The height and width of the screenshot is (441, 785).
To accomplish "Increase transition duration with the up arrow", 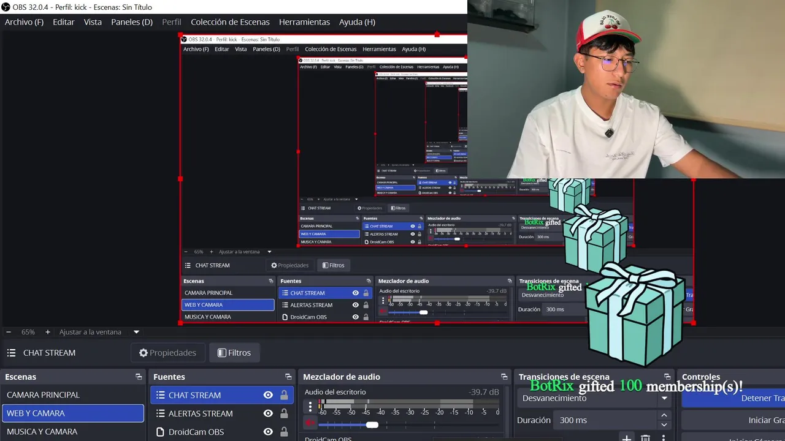I will click(x=664, y=415).
